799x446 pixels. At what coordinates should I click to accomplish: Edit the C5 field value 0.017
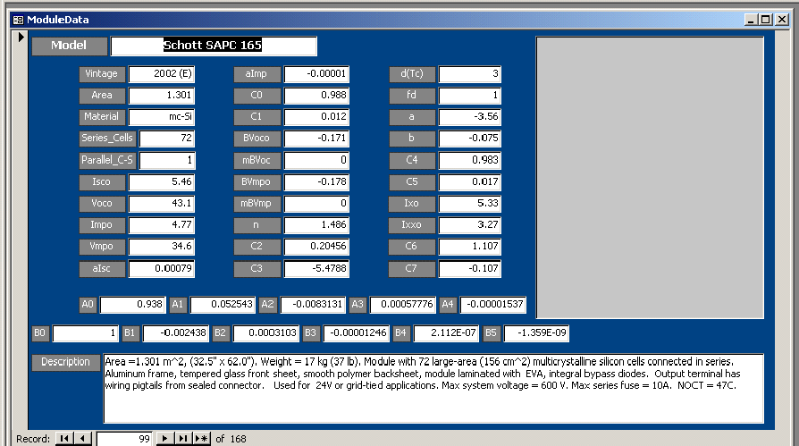pyautogui.click(x=470, y=182)
